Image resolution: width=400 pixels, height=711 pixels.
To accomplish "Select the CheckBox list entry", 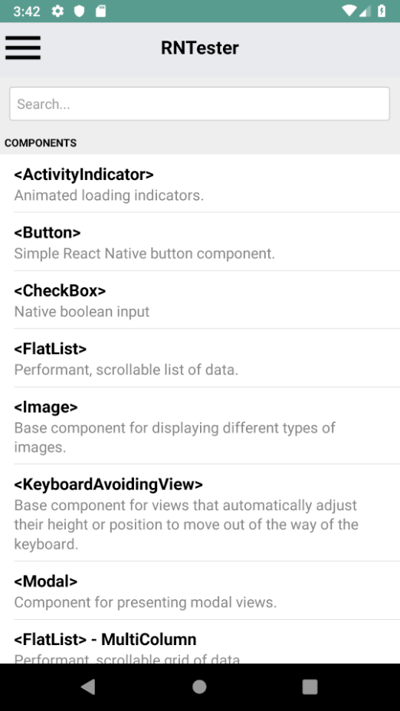I will coord(200,300).
